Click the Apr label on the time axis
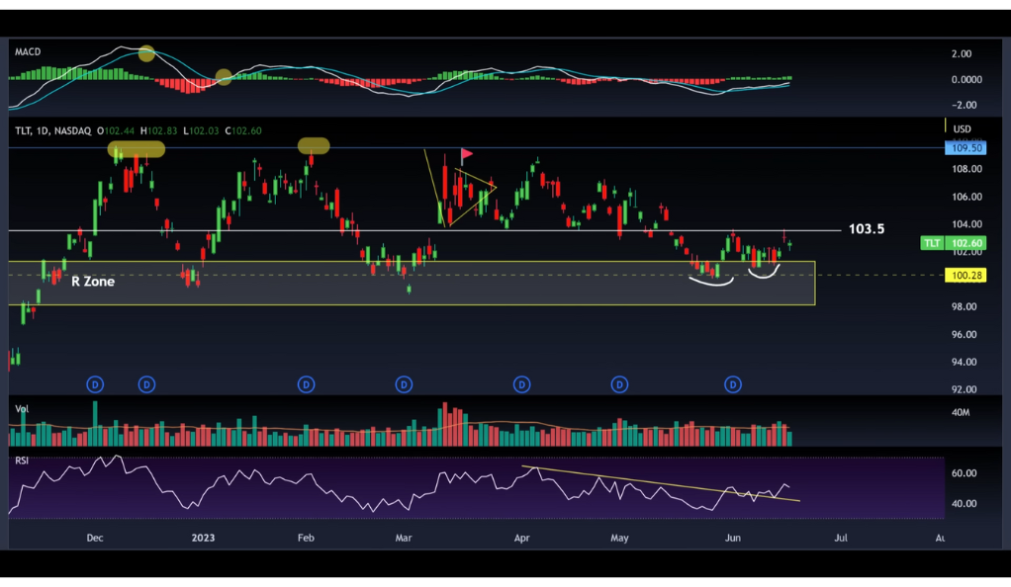This screenshot has height=587, width=1011. [x=521, y=538]
